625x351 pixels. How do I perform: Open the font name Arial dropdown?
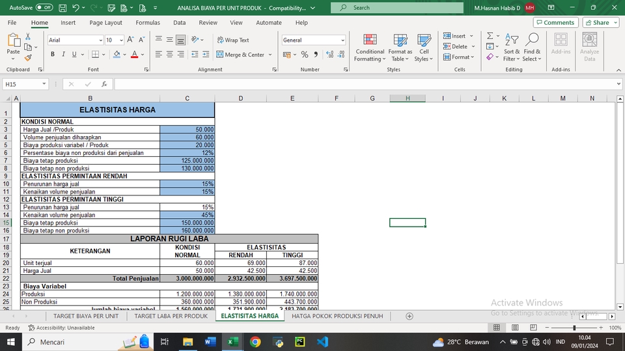click(100, 40)
